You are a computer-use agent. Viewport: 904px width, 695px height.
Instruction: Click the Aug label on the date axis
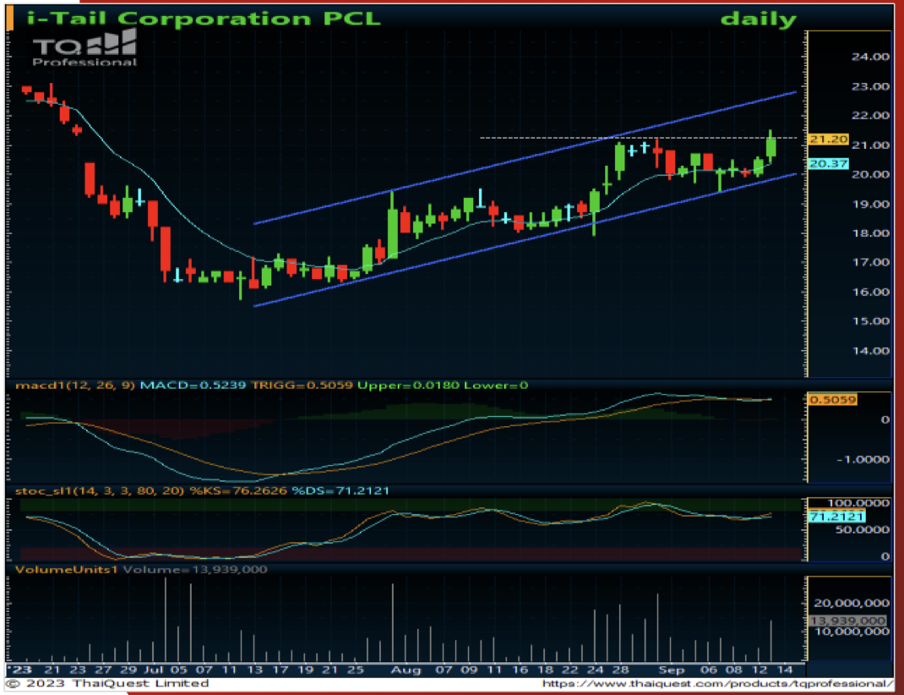406,670
